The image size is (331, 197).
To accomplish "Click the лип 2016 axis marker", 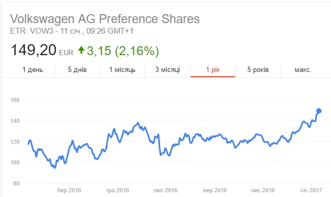I will (x=165, y=190).
